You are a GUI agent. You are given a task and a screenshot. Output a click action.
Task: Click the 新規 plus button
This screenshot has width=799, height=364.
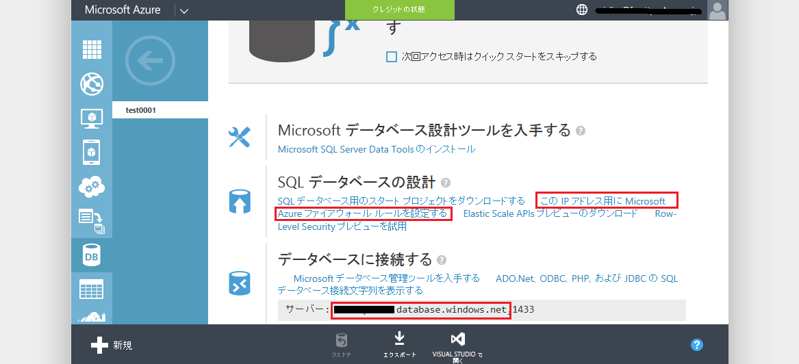pos(112,345)
